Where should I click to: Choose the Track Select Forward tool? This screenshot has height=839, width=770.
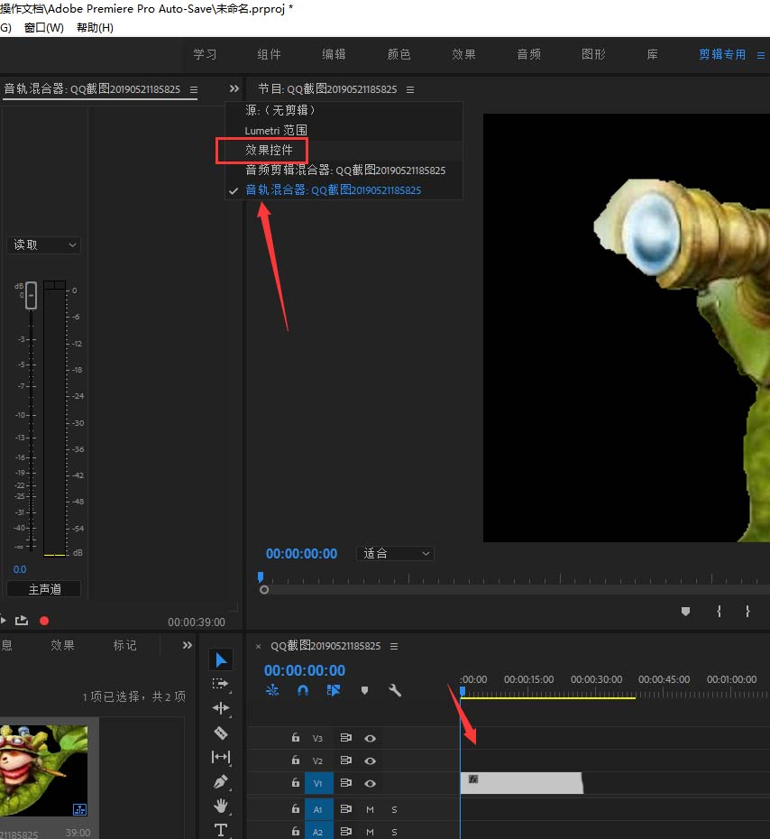[x=221, y=684]
